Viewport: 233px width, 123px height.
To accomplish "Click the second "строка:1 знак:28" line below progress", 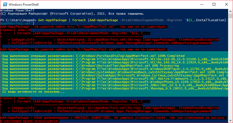I will (x=15, y=98).
